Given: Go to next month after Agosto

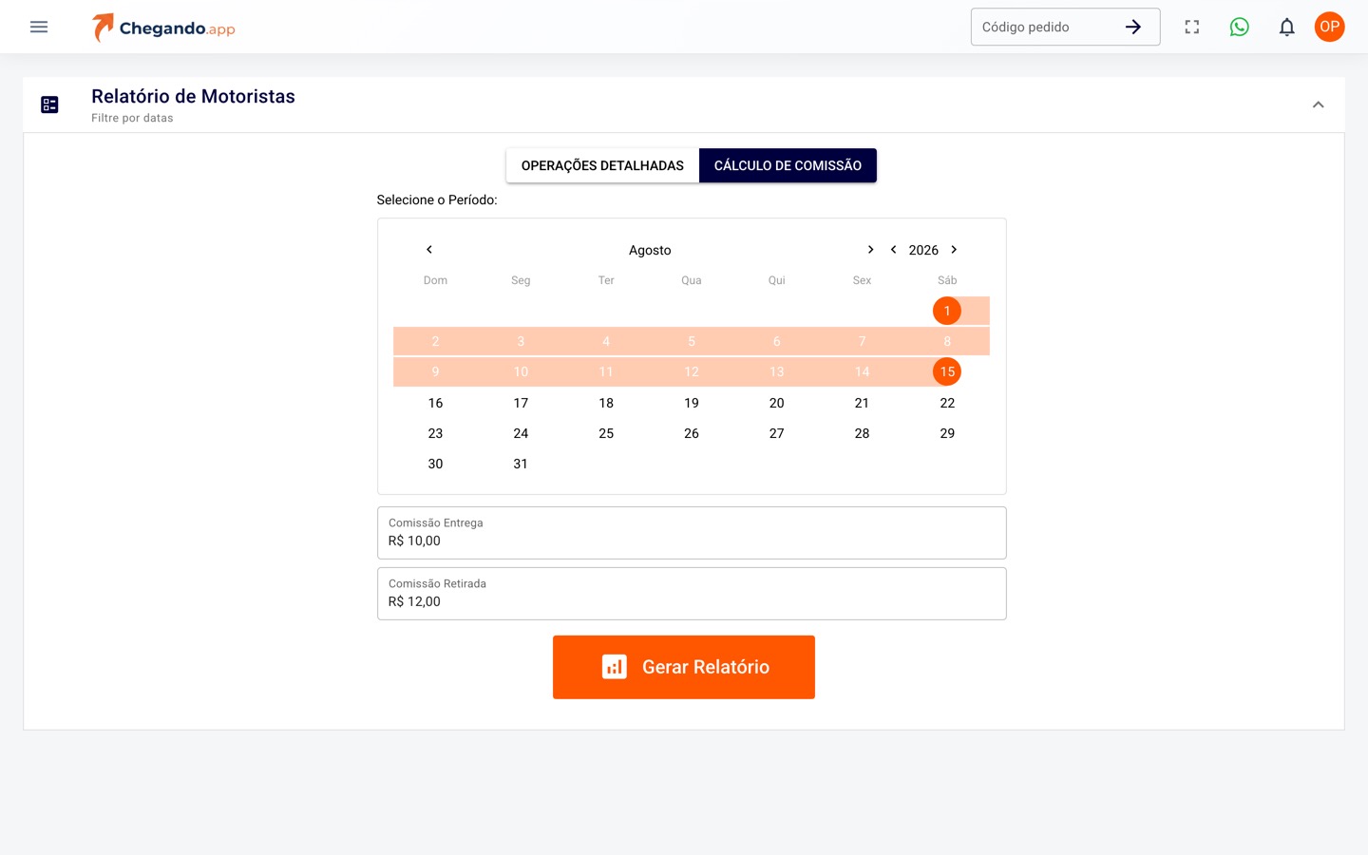Looking at the screenshot, I should click(x=870, y=250).
